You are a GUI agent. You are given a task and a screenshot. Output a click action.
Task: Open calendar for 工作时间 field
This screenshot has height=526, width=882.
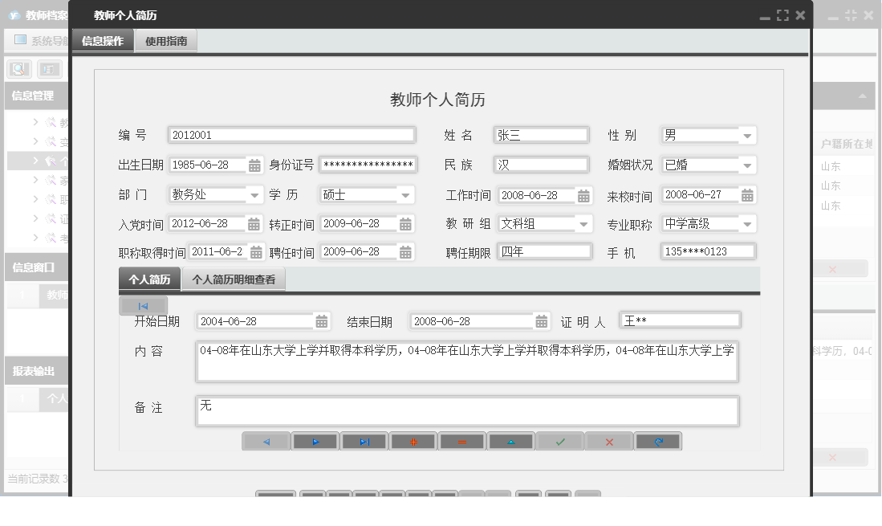tap(584, 196)
